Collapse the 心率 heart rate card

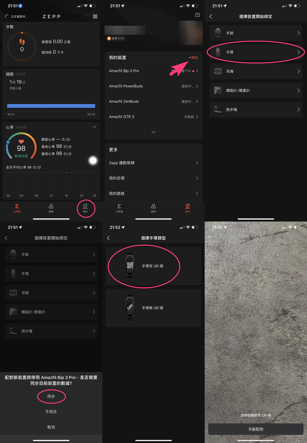(x=94, y=127)
